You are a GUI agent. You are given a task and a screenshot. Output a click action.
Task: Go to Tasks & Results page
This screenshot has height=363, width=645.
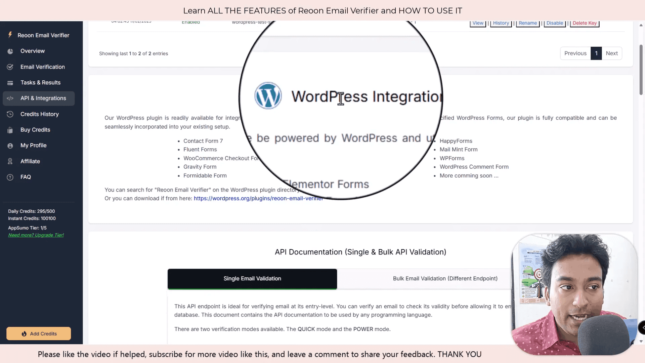39,83
